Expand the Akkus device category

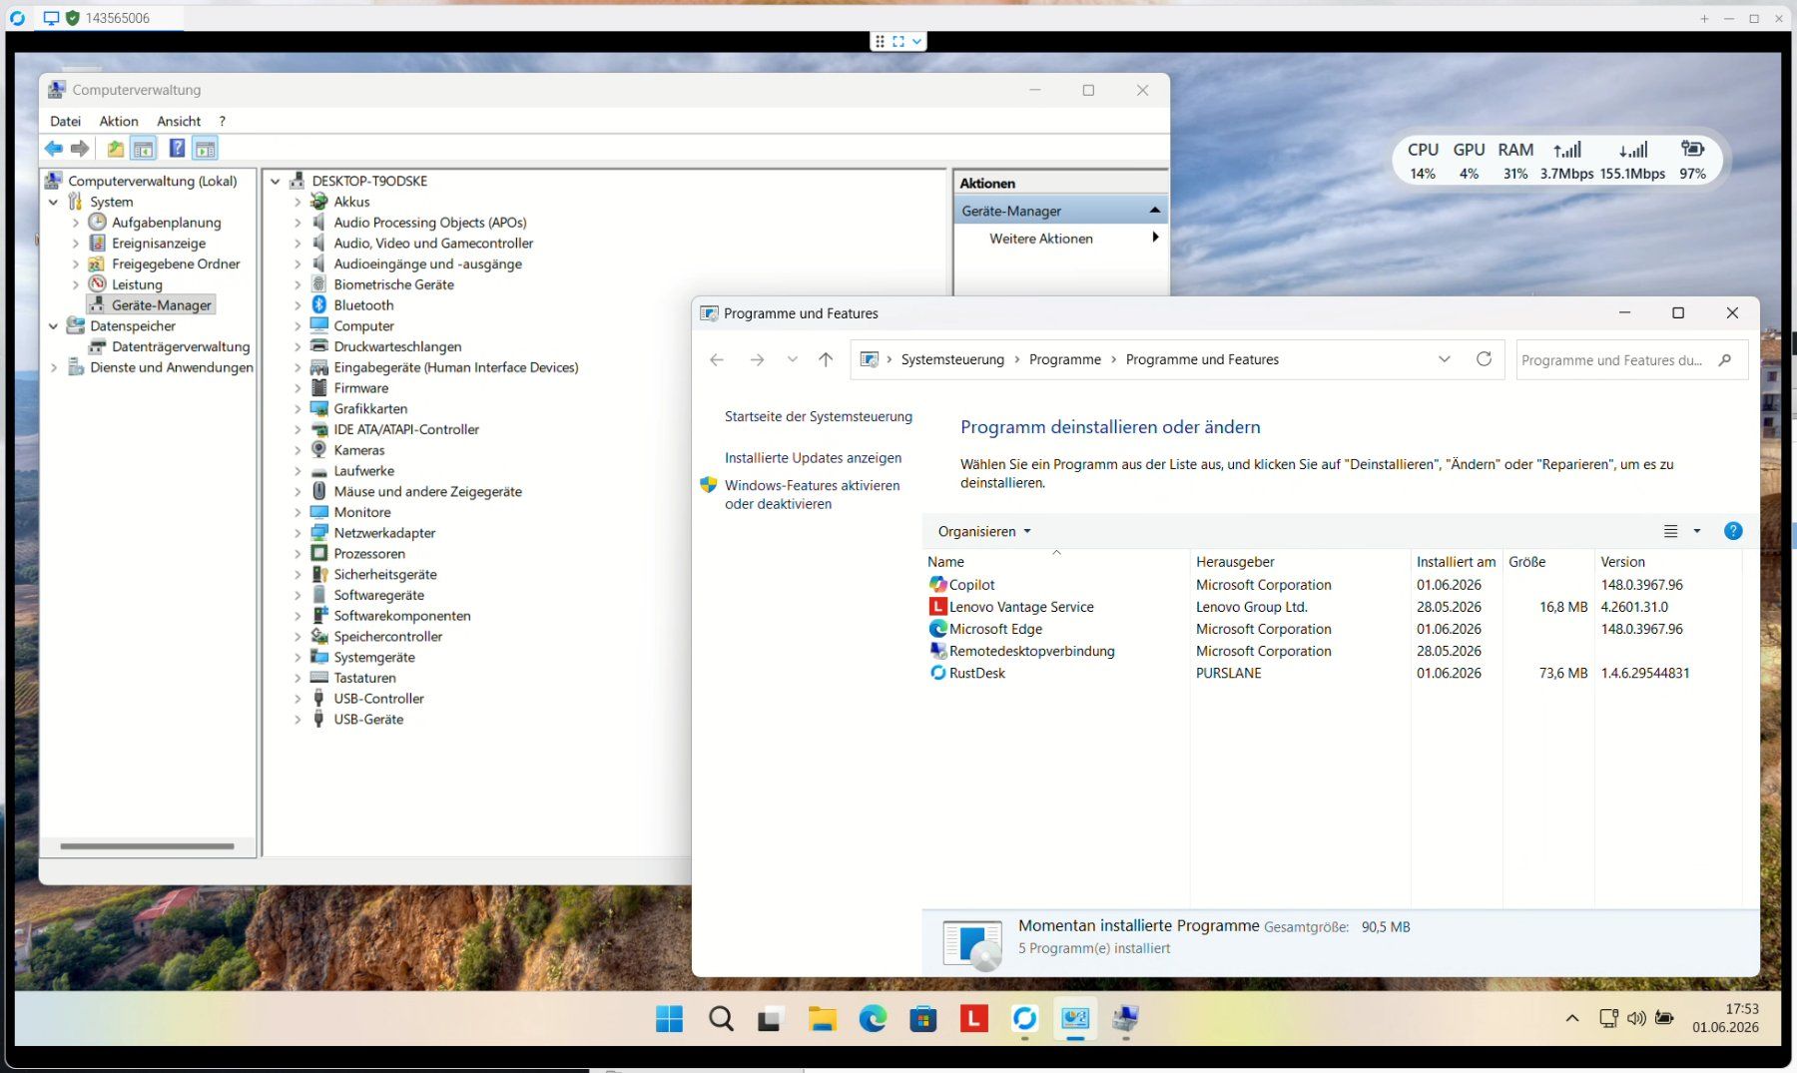[298, 202]
